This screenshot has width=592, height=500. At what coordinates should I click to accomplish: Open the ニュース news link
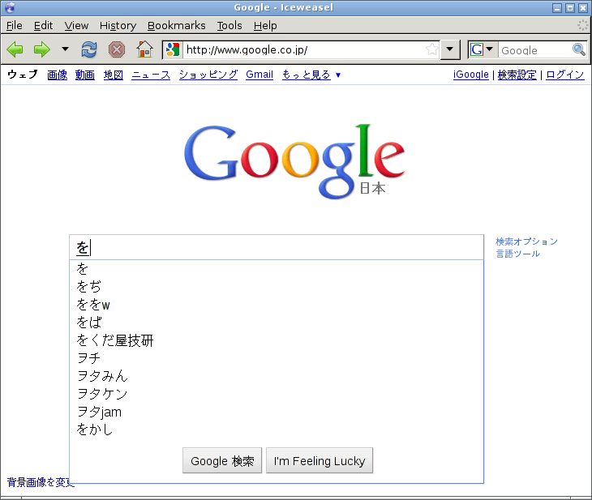click(x=151, y=75)
